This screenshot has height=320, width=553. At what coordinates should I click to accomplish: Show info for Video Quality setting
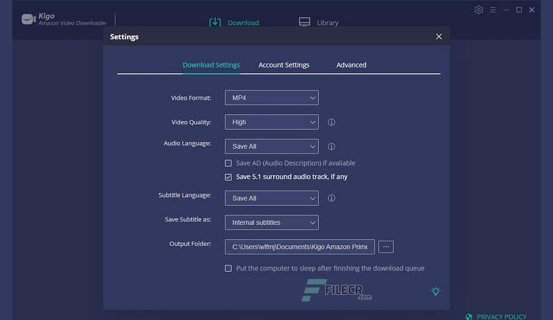pos(331,122)
